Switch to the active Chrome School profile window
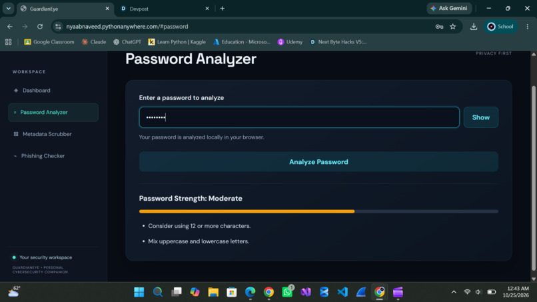 click(380, 292)
